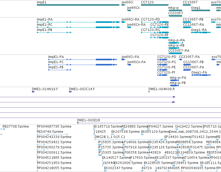The width and height of the screenshot is (221, 172).
Task: Click the EK261606.5prime EST label
Action: (128, 163)
